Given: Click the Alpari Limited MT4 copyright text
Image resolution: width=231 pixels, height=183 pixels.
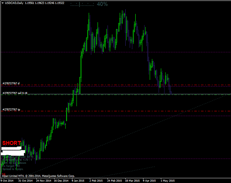Looking at the screenshot, I should (38, 176).
